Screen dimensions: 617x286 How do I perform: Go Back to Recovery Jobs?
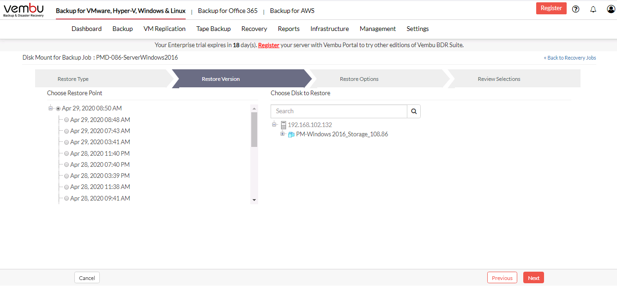(x=570, y=58)
